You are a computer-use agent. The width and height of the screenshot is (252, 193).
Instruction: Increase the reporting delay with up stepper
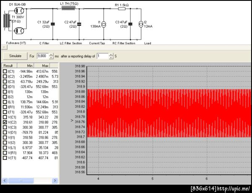111,55
